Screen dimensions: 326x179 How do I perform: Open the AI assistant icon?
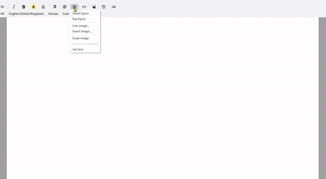pyautogui.click(x=113, y=7)
